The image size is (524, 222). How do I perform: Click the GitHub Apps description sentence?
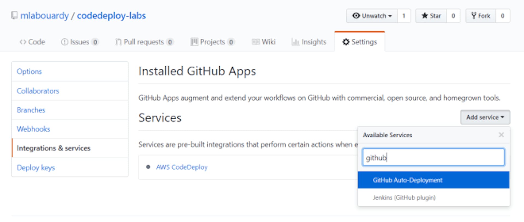tap(319, 98)
